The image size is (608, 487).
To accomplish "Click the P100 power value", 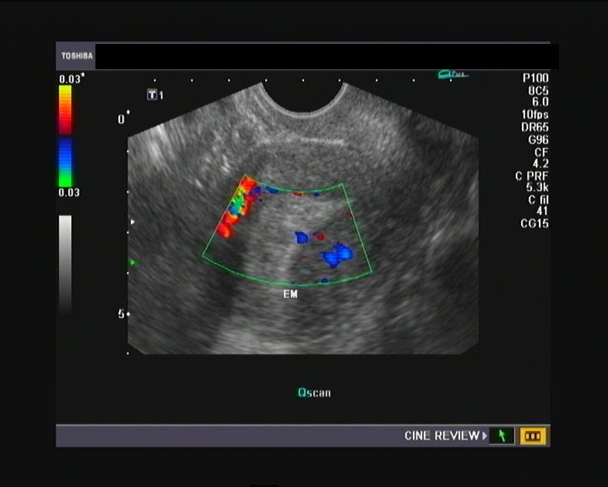I will click(535, 78).
